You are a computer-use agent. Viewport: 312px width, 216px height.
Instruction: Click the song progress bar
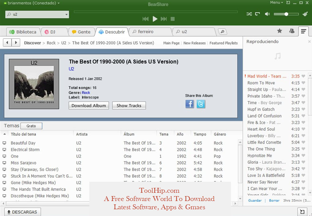coord(156,12)
